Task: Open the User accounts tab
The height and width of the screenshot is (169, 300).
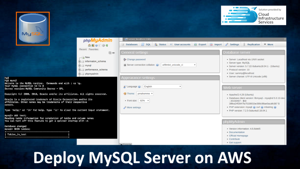Action: tap(180, 44)
